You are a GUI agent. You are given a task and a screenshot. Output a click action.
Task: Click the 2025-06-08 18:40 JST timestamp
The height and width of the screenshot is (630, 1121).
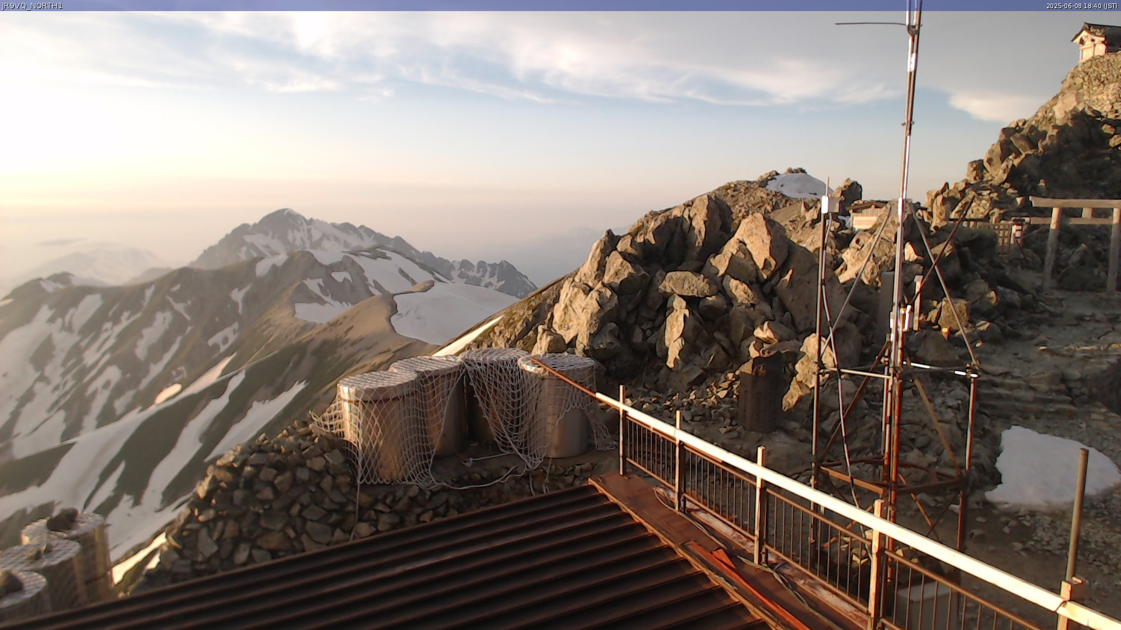coord(1082,6)
